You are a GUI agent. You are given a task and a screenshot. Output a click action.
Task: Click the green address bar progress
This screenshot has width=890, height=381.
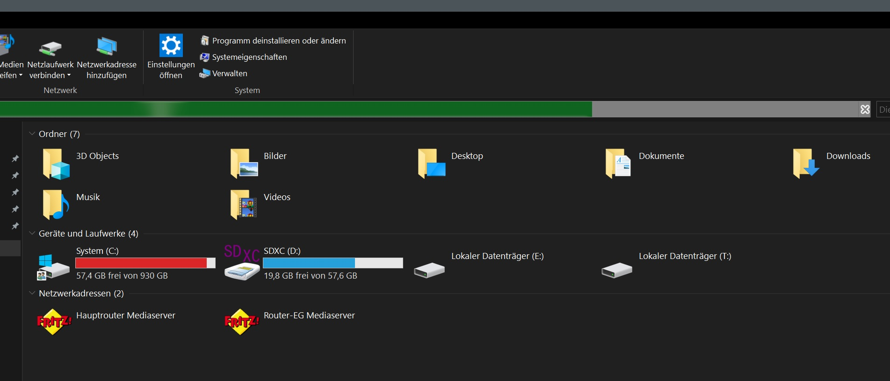[296, 109]
